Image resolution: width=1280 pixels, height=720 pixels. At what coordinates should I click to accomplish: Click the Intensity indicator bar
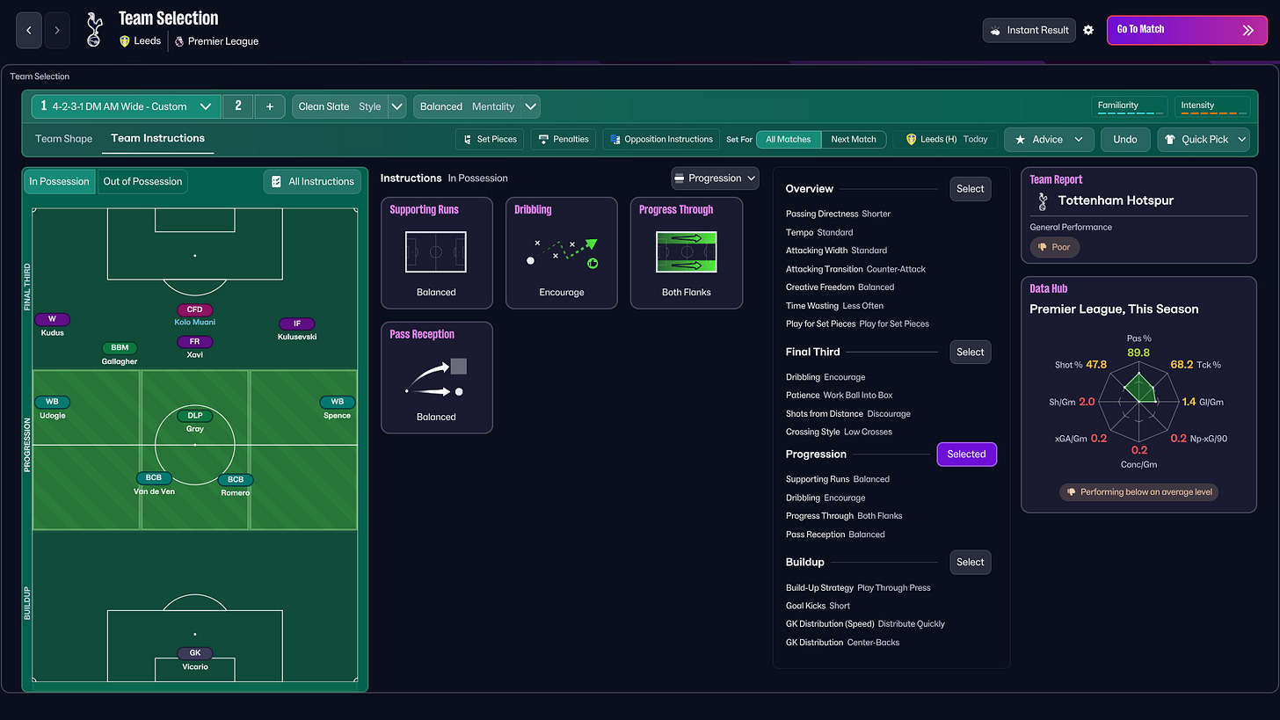coord(1211,106)
